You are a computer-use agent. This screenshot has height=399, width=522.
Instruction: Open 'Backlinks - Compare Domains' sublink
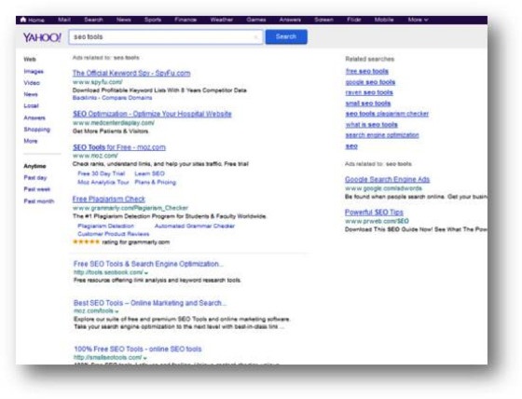112,98
